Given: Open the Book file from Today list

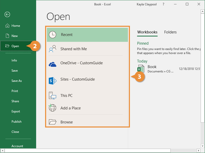Looking at the screenshot, I should [152, 67].
